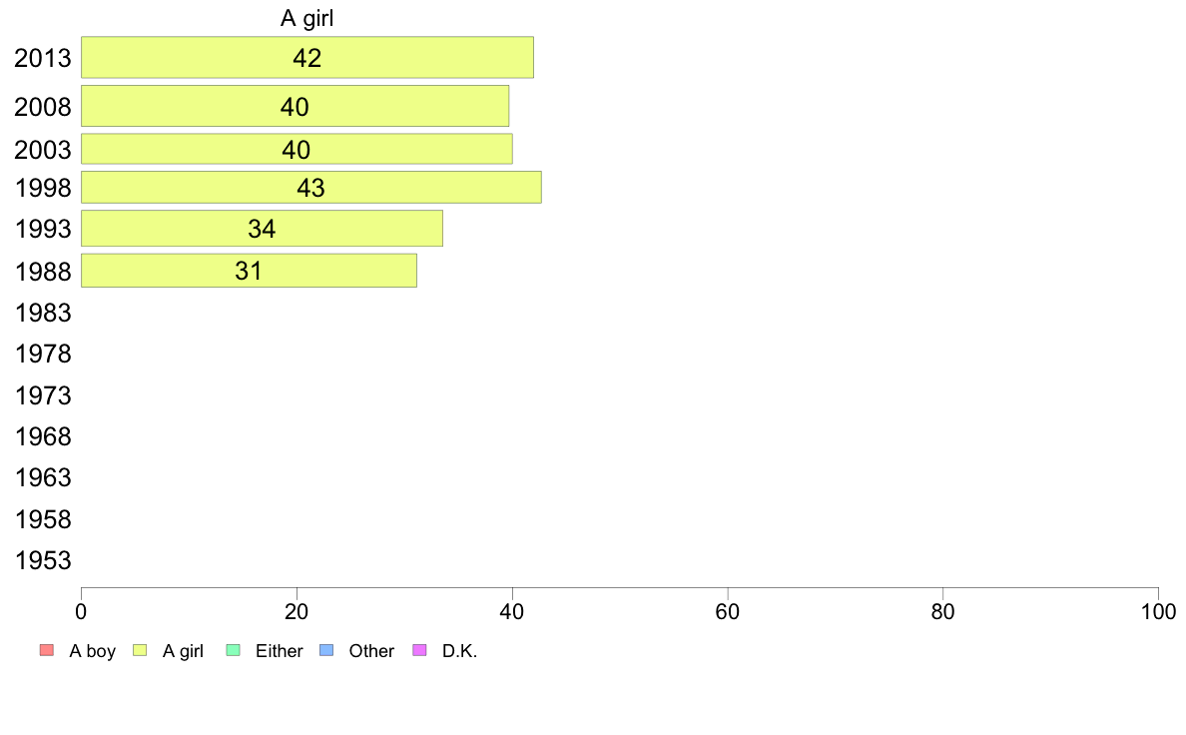Viewport: 1186px width, 735px height.
Task: Click the 1983 year label
Action: tap(43, 313)
